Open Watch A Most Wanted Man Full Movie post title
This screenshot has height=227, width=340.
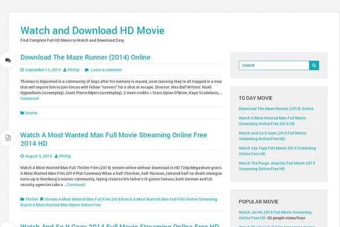point(114,139)
